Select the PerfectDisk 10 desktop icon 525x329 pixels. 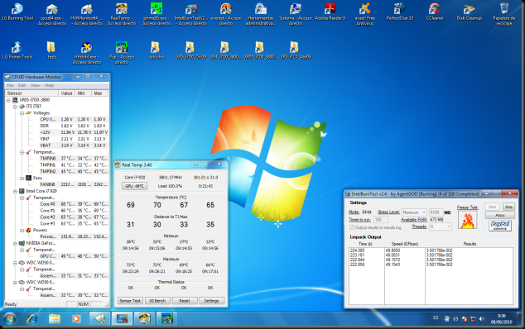tap(400, 12)
